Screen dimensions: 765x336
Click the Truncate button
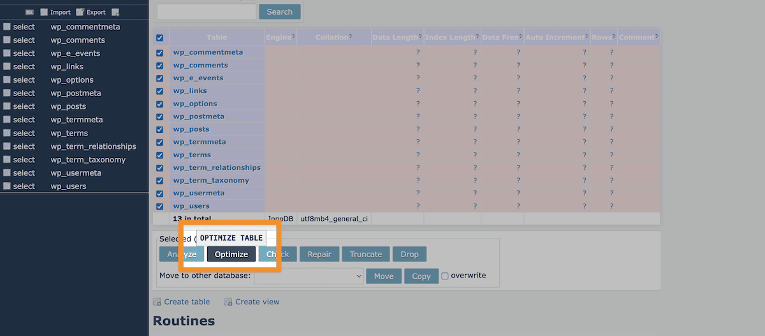click(x=366, y=254)
